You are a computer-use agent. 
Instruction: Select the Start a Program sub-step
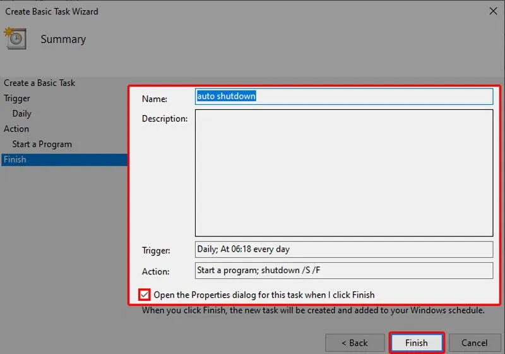pos(42,144)
